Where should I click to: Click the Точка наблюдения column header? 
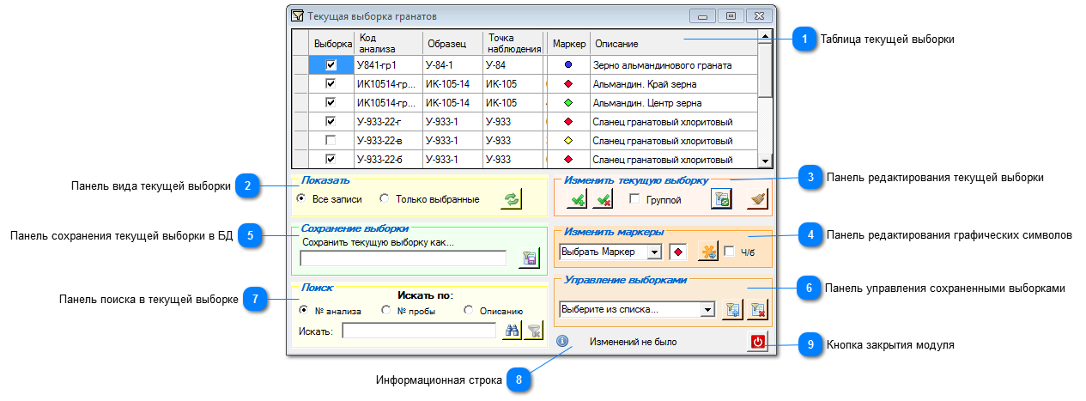tap(513, 43)
